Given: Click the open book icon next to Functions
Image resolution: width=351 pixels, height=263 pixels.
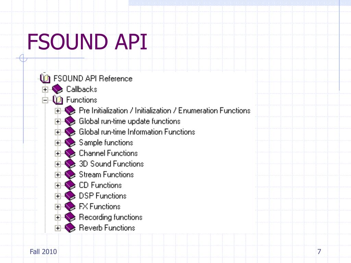Looking at the screenshot, I should click(58, 100).
